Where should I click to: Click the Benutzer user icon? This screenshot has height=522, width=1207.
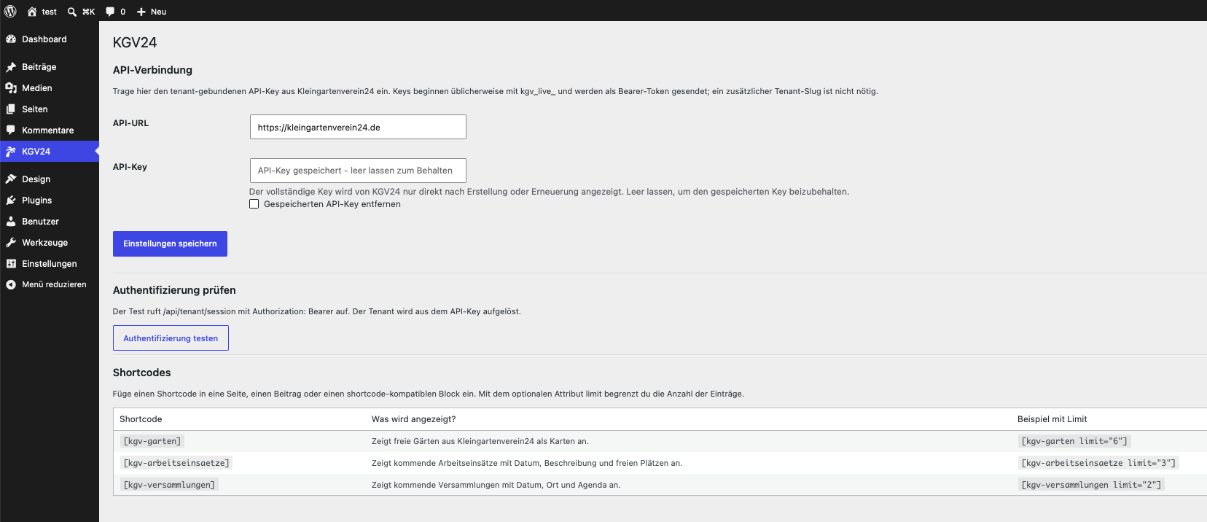pyautogui.click(x=11, y=222)
